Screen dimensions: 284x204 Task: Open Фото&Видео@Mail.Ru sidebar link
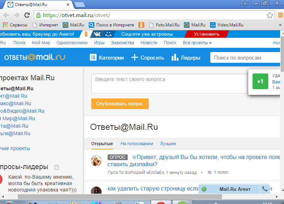[x=22, y=111]
